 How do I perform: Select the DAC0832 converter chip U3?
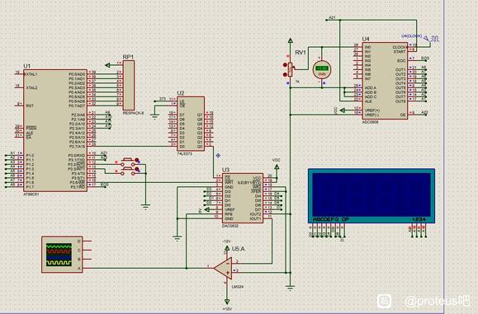pos(243,198)
